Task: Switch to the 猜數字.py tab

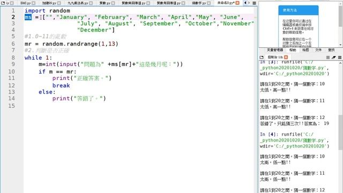Action: tap(199, 3)
